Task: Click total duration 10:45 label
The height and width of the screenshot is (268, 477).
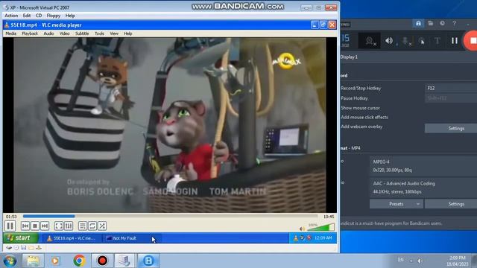Action: pos(329,217)
